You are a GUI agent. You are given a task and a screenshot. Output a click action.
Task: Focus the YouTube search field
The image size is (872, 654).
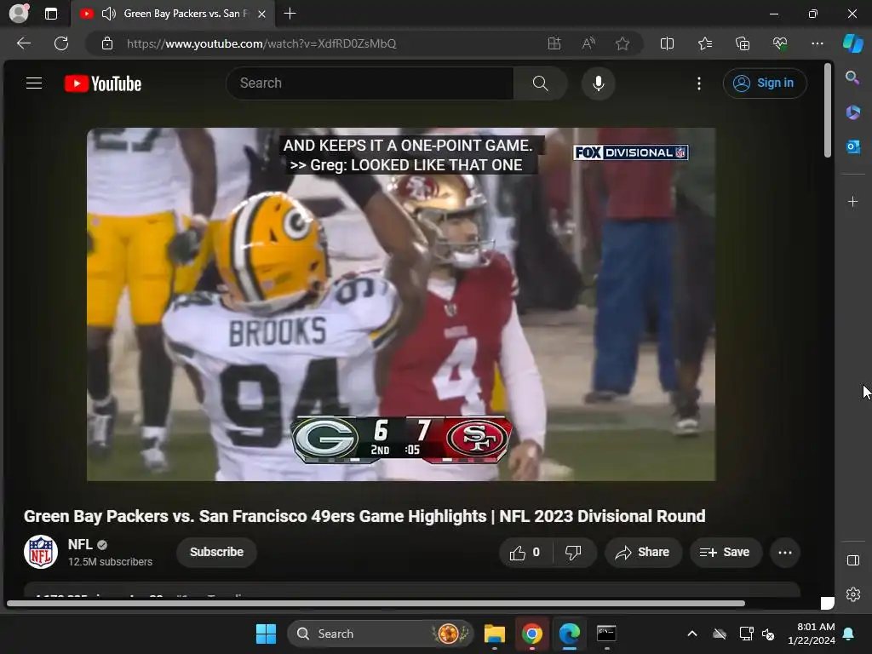coord(370,83)
